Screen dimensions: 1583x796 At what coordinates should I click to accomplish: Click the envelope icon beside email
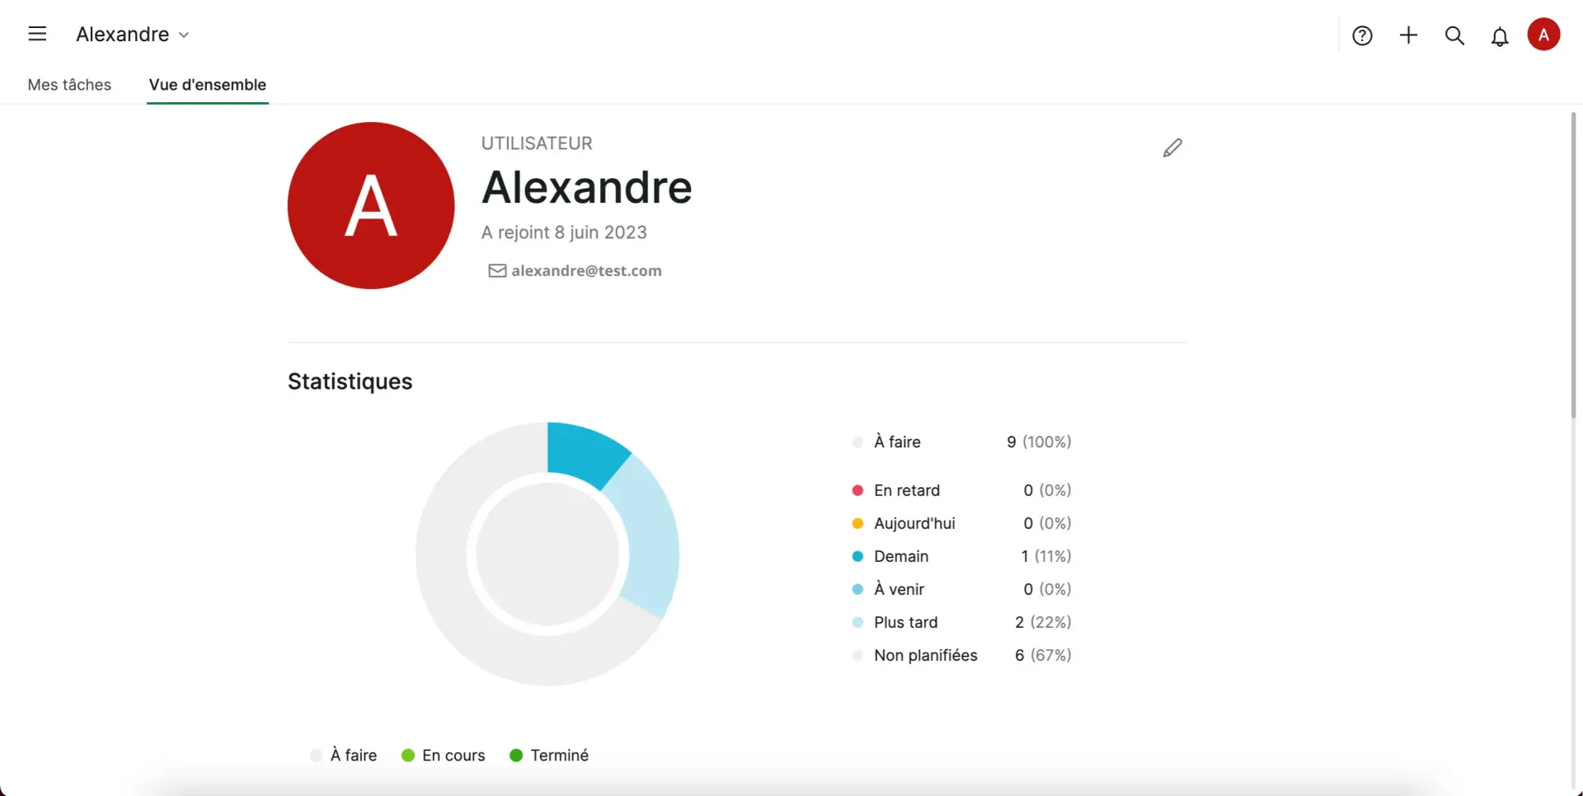tap(497, 271)
